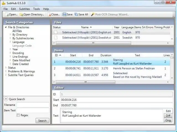Expand the Date Modified tree node
This screenshot has height=132, width=177.
[10, 60]
